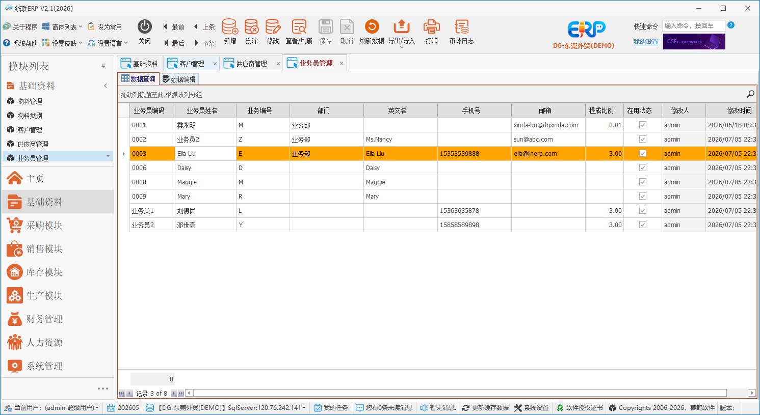Viewport: 760px width, 415px height.
Task: Open the 审计日志 audit log icon
Action: point(461,27)
